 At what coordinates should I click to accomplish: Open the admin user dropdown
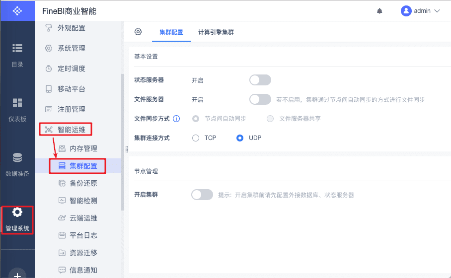[420, 11]
